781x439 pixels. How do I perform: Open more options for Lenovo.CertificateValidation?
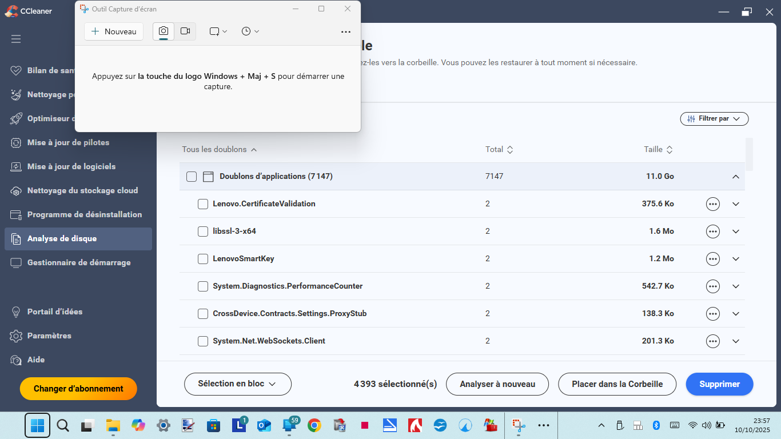point(713,204)
